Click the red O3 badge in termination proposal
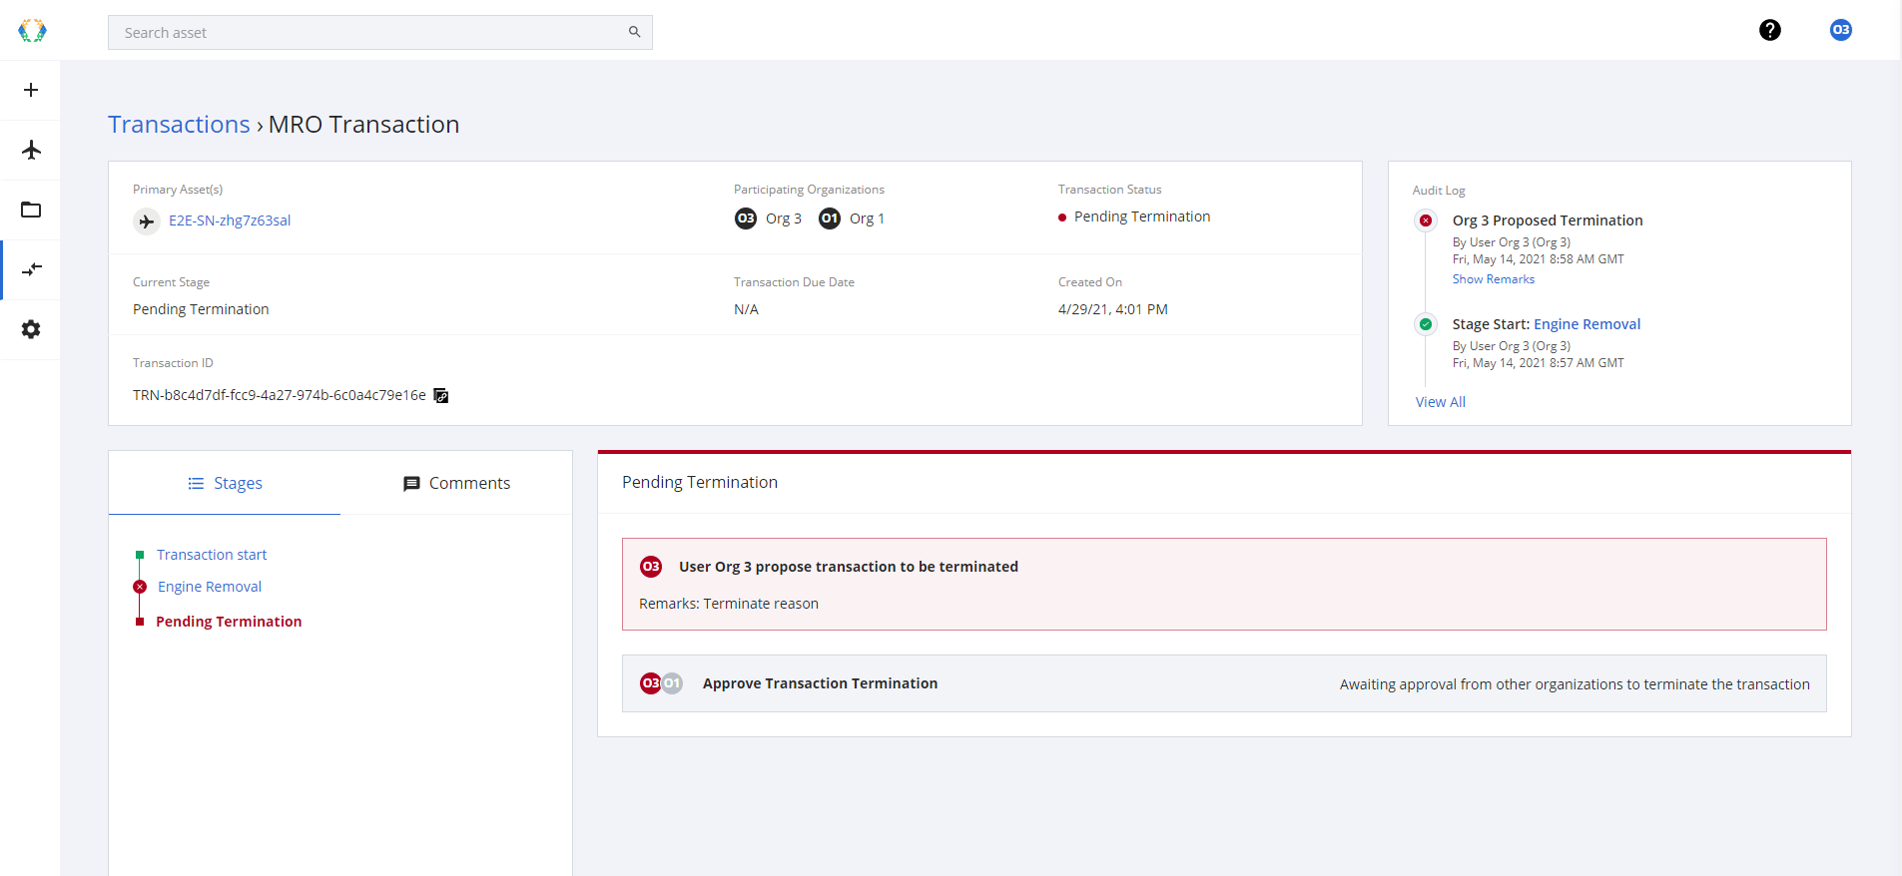Image resolution: width=1902 pixels, height=876 pixels. click(x=651, y=567)
